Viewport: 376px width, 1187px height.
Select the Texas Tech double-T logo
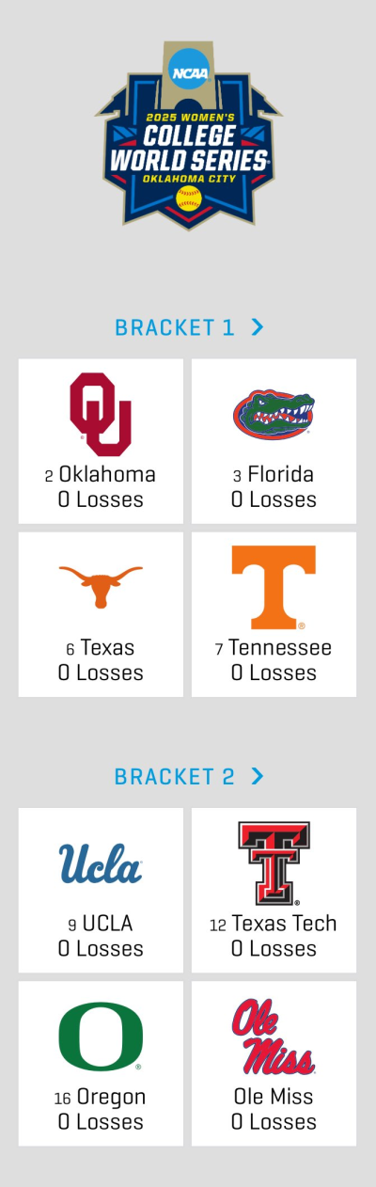[x=274, y=863]
